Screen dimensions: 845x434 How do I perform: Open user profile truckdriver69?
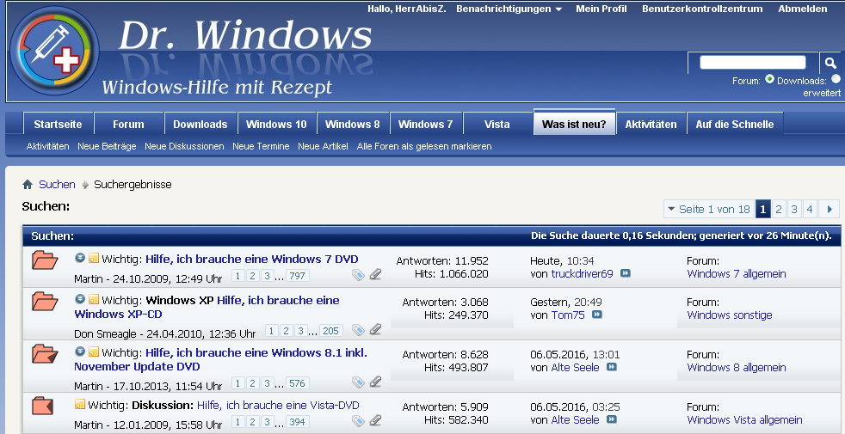[x=582, y=273]
